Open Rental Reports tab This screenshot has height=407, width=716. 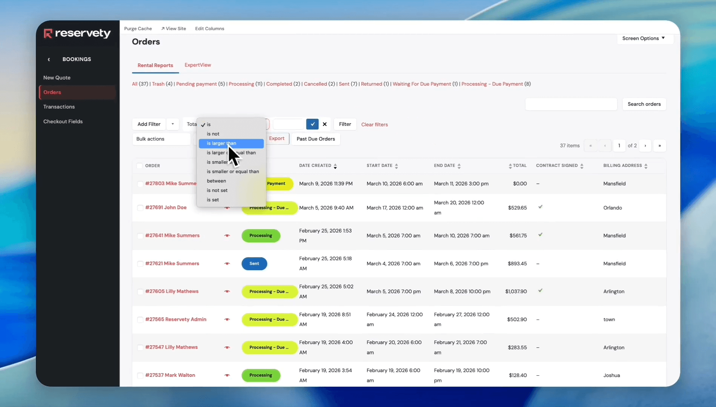click(155, 65)
